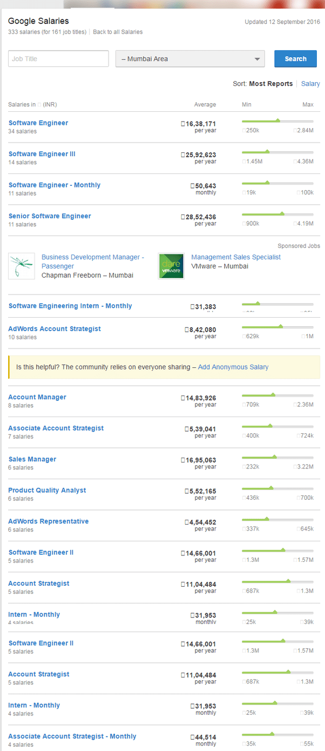Screen dimensions: 325x751
Task: Click the Chapman Freeborn company logo
Action: (x=21, y=266)
